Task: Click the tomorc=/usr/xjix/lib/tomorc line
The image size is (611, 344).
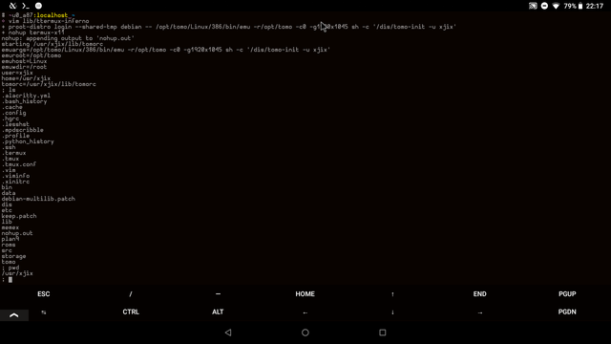Action: (49, 84)
